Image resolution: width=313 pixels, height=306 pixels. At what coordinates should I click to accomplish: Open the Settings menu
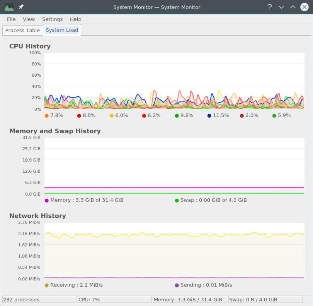click(x=52, y=19)
